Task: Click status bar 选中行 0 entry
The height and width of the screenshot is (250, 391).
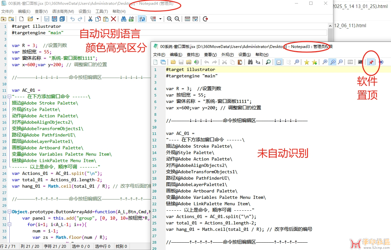Action: tap(103, 246)
